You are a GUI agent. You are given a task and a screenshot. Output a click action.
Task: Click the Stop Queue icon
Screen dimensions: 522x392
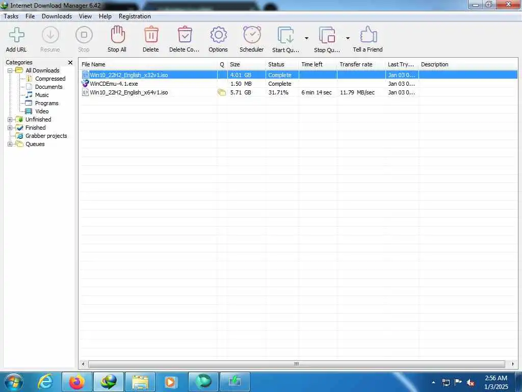coord(327,35)
